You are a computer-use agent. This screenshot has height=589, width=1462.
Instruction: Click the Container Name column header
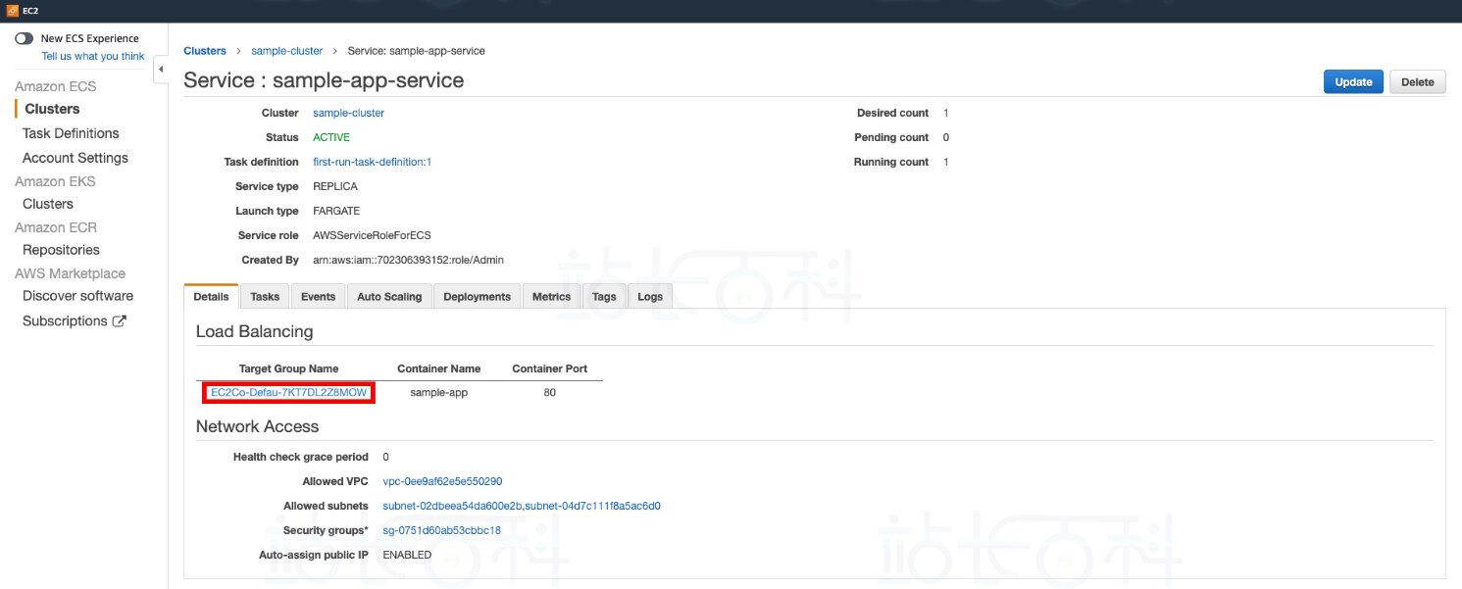click(438, 368)
